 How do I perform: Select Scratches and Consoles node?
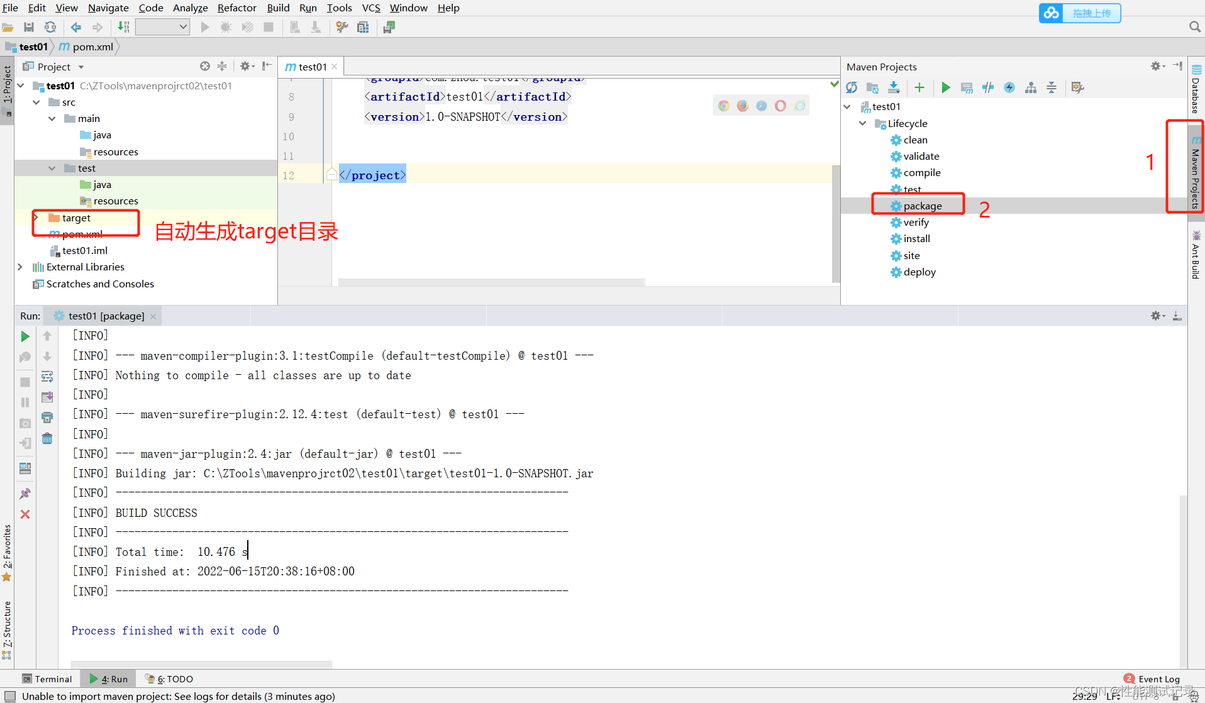(93, 284)
